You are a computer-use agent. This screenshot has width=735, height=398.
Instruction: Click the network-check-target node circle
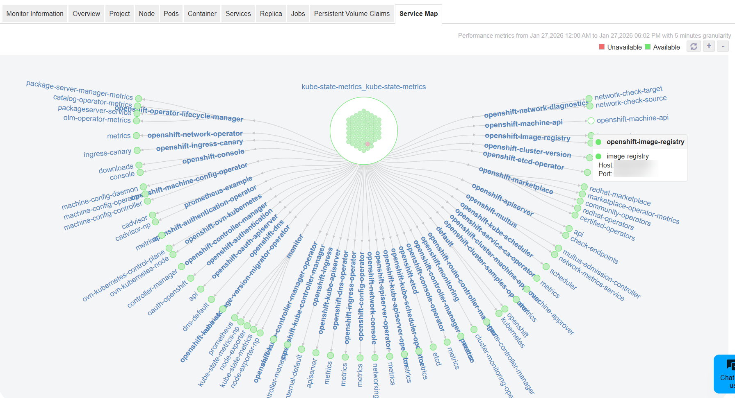(x=589, y=98)
